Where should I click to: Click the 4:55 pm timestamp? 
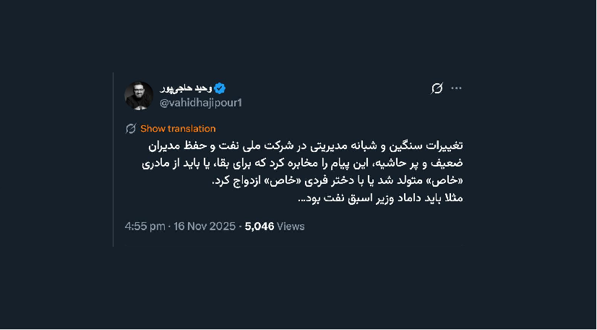click(x=145, y=227)
